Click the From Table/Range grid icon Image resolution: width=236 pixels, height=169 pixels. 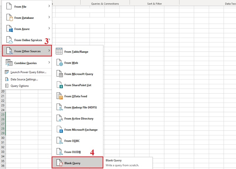tap(59, 51)
